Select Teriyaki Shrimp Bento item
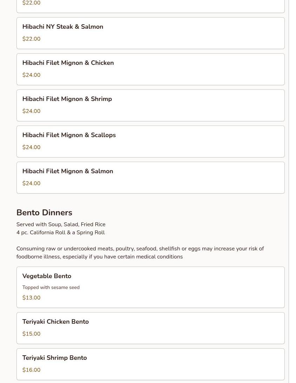The width and height of the screenshot is (296, 383). tap(150, 364)
